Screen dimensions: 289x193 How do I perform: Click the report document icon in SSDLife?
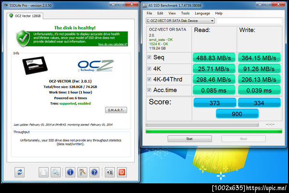tap(43, 172)
